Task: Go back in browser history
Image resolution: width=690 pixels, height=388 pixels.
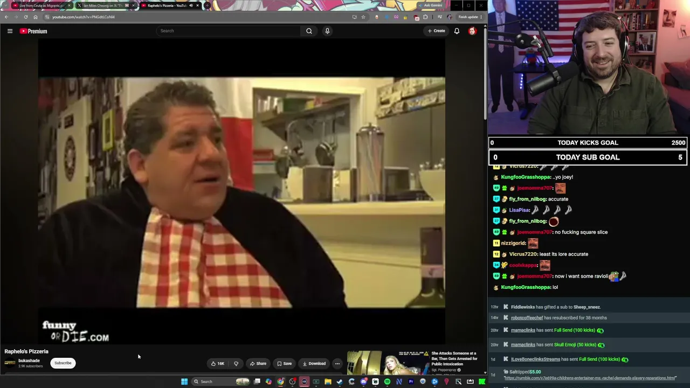Action: tap(6, 17)
